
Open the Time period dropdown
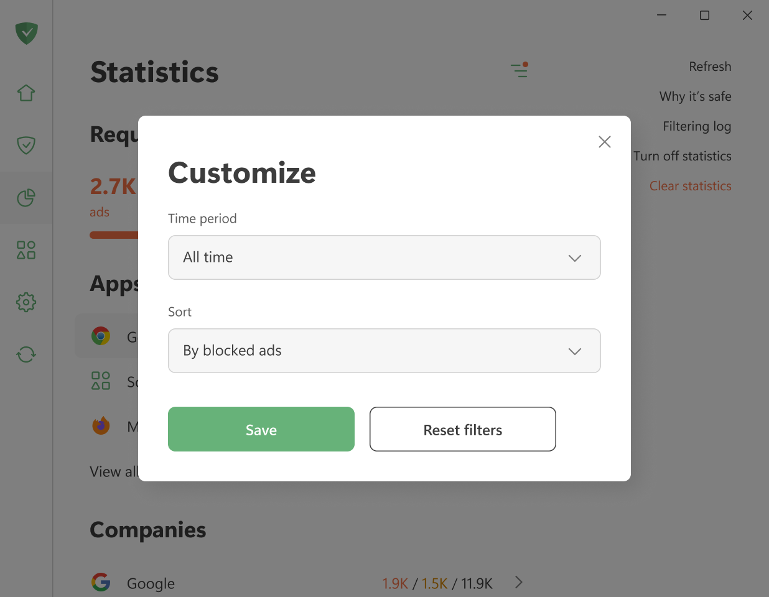coord(384,257)
